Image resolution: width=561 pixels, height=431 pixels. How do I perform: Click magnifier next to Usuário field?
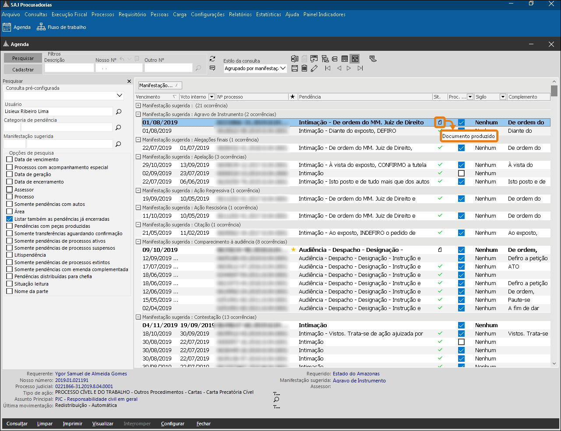click(119, 112)
